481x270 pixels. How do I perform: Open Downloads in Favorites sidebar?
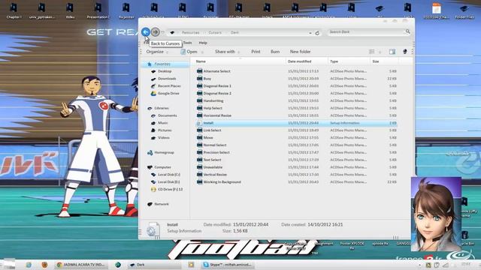point(164,79)
